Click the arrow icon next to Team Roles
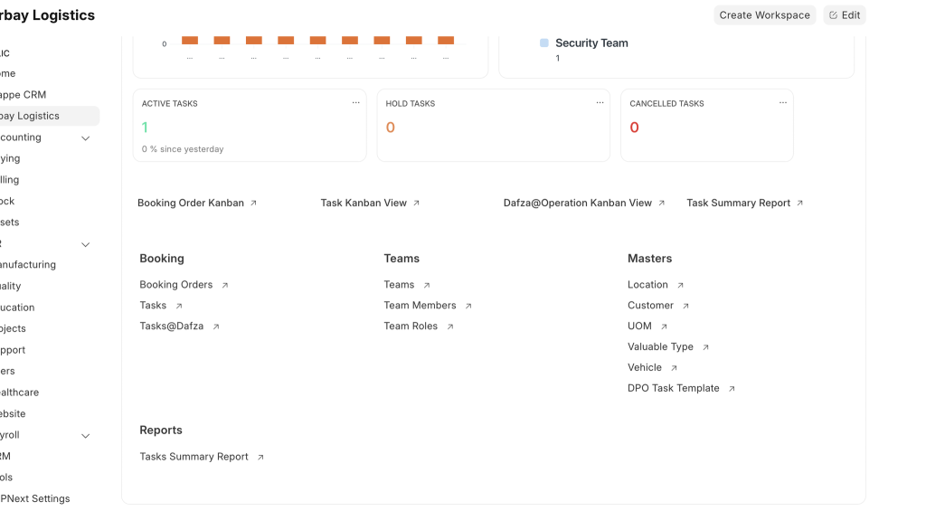Viewport: 926px width, 511px height. (x=450, y=326)
